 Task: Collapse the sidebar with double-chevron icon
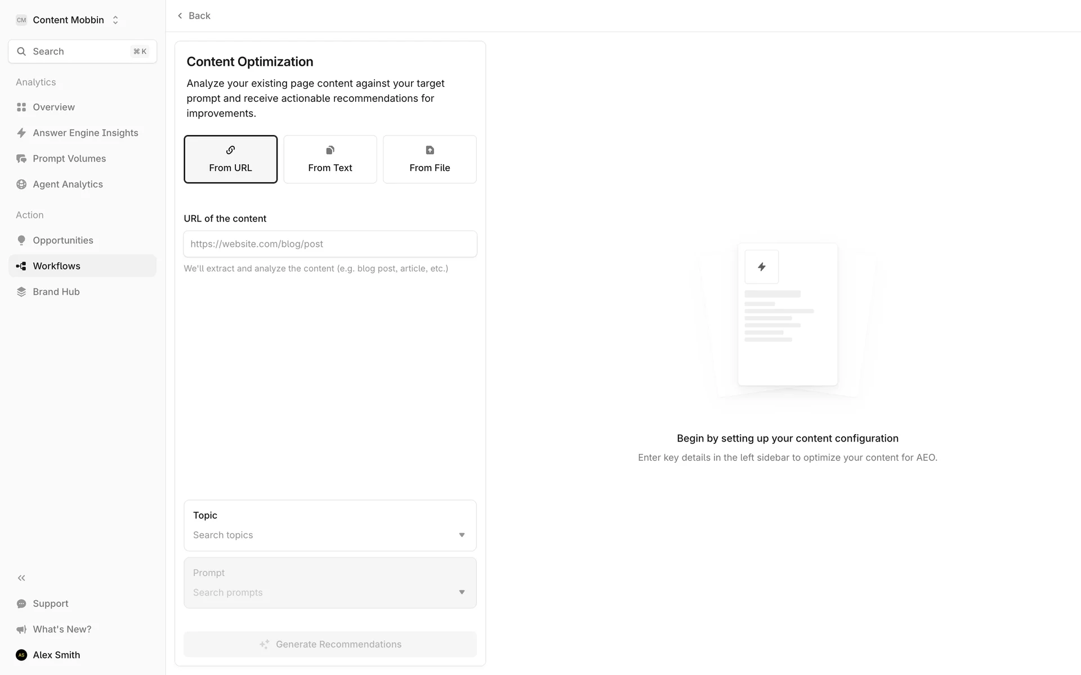21,578
